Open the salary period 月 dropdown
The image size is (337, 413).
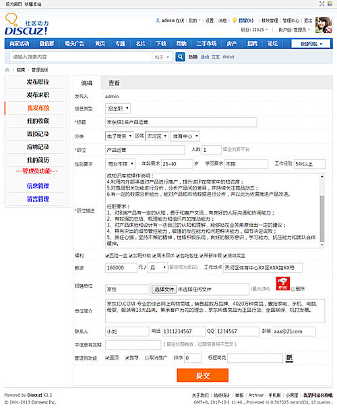(158, 268)
